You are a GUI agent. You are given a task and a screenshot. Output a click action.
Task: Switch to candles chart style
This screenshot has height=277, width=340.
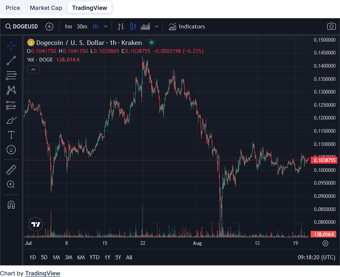tap(133, 27)
